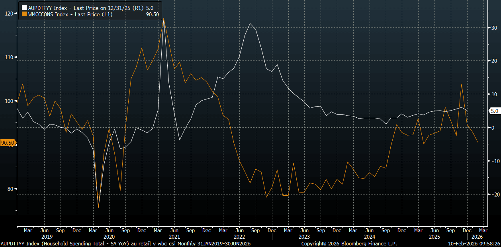Click the white AUPDTTYY legend color swatch
This screenshot has height=247, width=501.
[24, 8]
